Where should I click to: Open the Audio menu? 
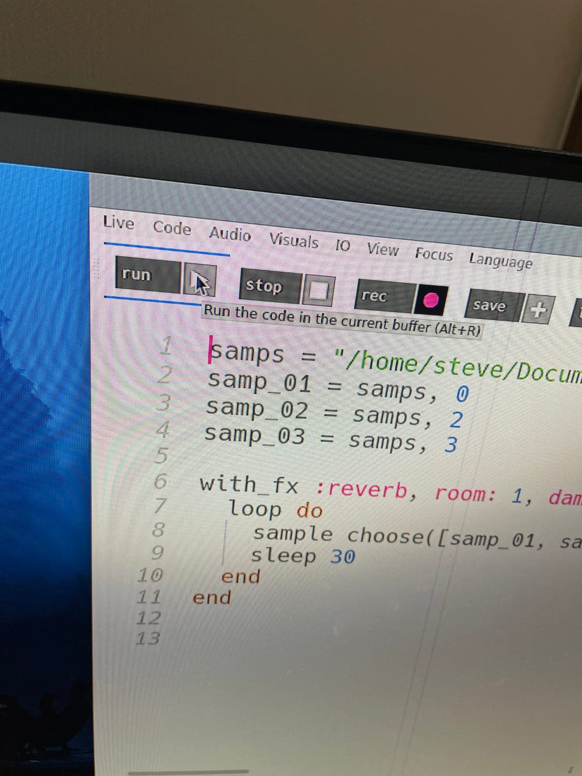point(230,233)
